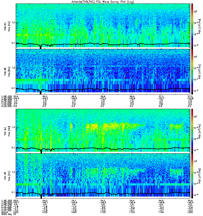This screenshot has height=216, width=203.
Task: Click the THB X_RE_GSE value '37.5'
Action: [x=190, y=96]
